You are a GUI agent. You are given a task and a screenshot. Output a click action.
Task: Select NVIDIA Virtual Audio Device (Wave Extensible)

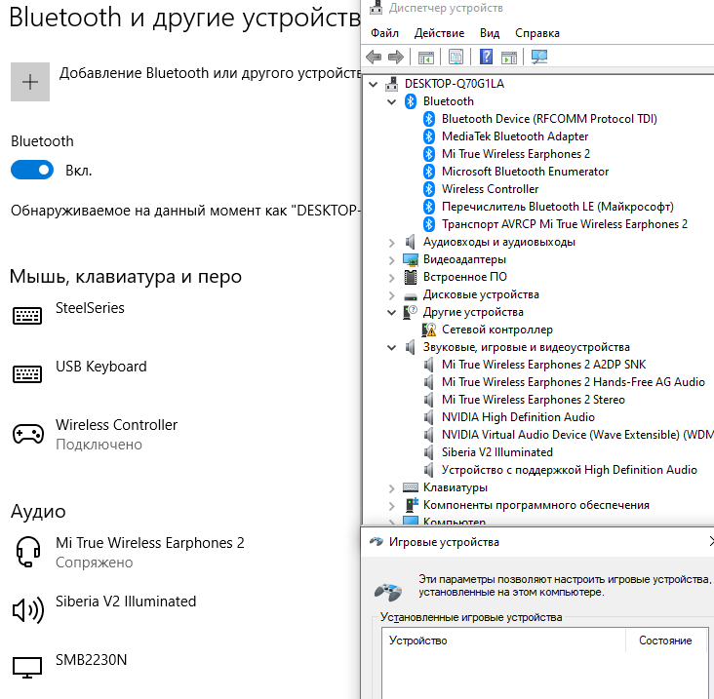pos(576,435)
